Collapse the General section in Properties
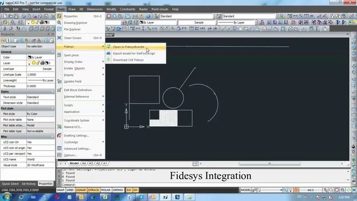Image resolution: width=357 pixels, height=201 pixels. pos(52,52)
